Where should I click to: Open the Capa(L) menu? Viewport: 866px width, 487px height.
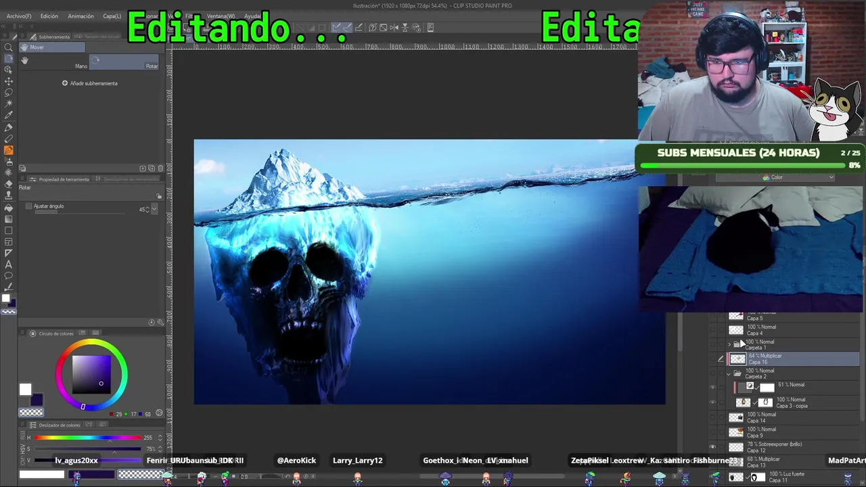coord(112,16)
